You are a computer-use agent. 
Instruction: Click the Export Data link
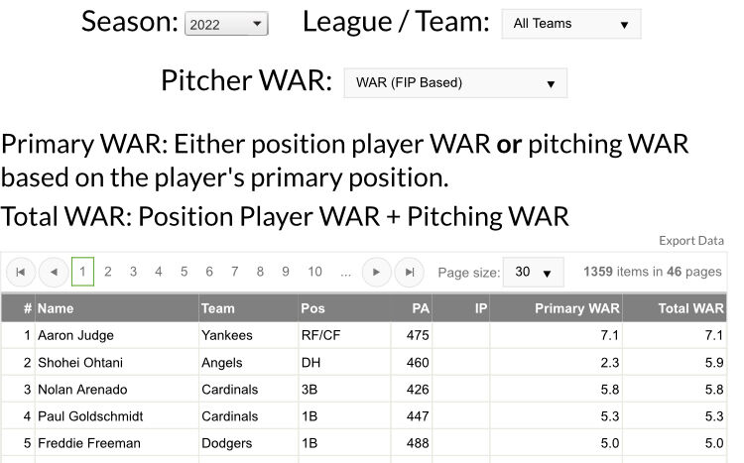[691, 241]
